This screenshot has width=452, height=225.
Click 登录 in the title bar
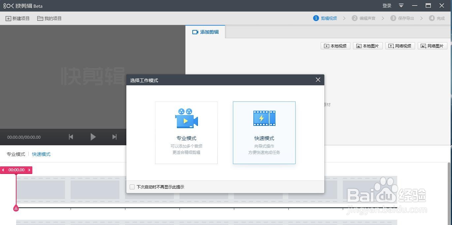[387, 6]
